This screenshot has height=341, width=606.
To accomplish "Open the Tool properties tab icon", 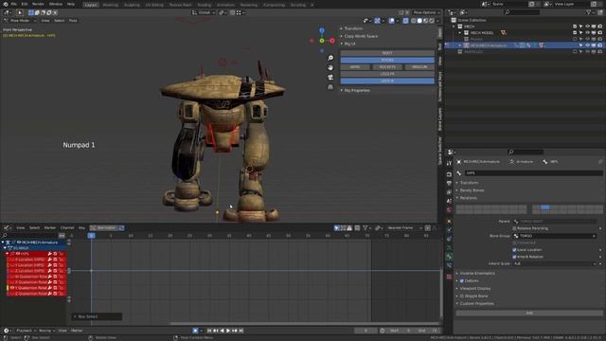I will point(449,164).
